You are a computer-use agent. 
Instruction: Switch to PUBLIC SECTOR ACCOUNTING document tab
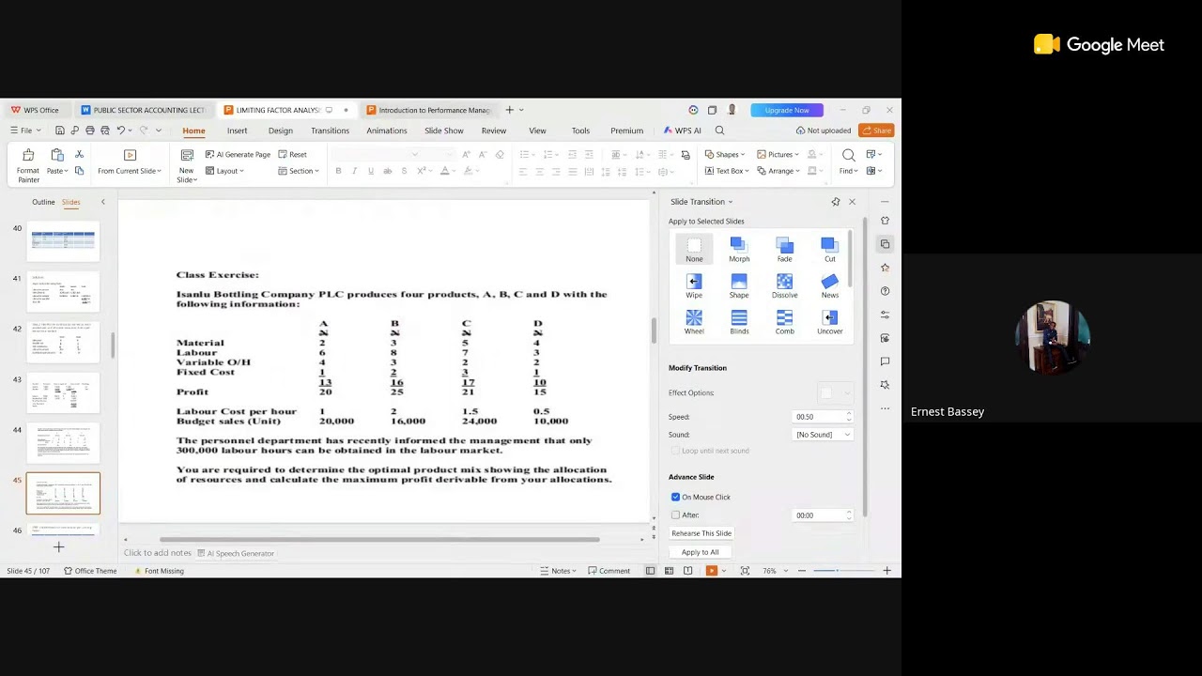coord(143,110)
